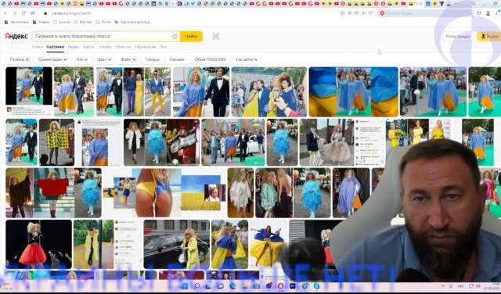
Task: Open the speed dial grid icon
Action: click(x=33, y=13)
